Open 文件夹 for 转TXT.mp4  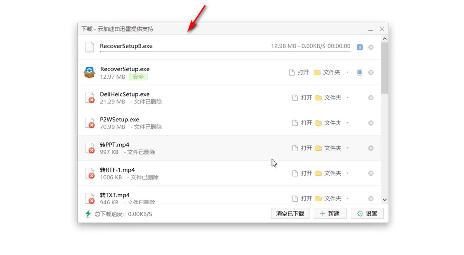(x=329, y=198)
